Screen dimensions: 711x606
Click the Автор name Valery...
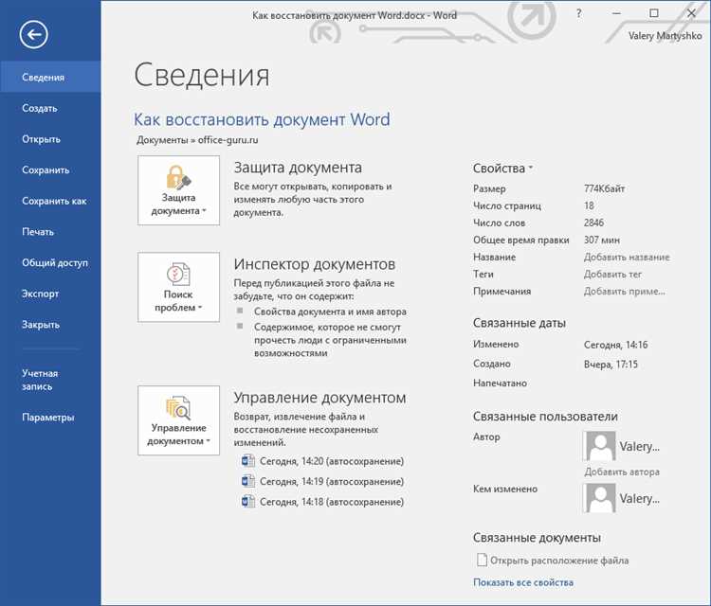tap(639, 447)
